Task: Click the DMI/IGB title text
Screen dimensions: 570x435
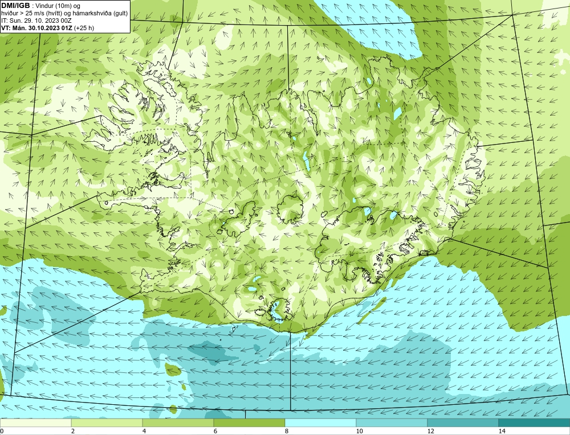Action: pyautogui.click(x=15, y=6)
